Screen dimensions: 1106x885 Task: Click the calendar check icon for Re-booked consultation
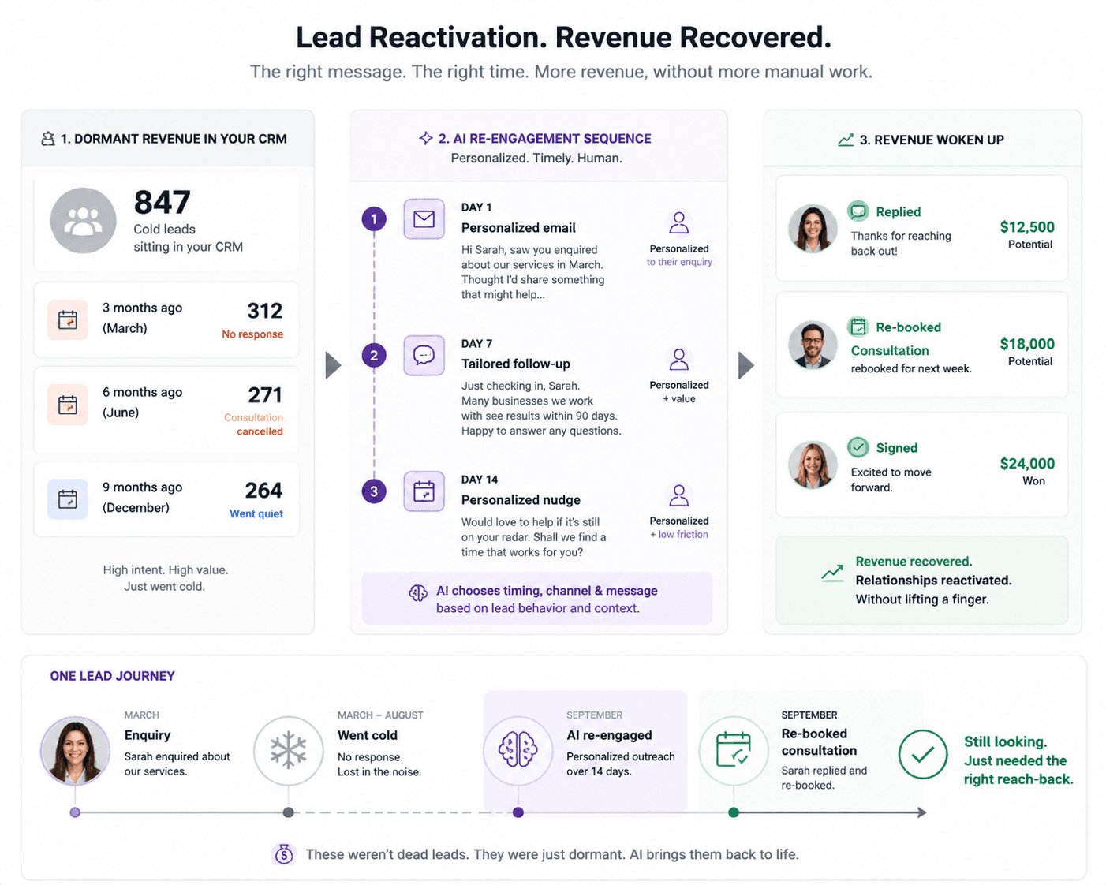(x=734, y=750)
